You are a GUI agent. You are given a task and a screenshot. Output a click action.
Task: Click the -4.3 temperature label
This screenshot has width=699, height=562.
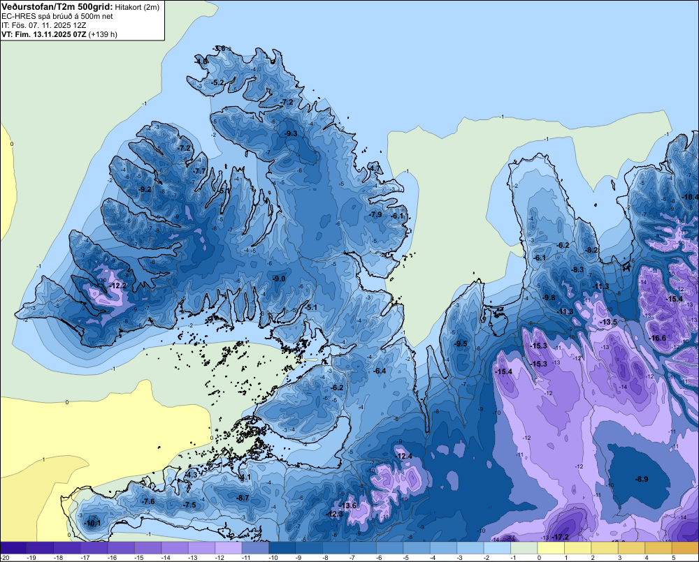192,475
